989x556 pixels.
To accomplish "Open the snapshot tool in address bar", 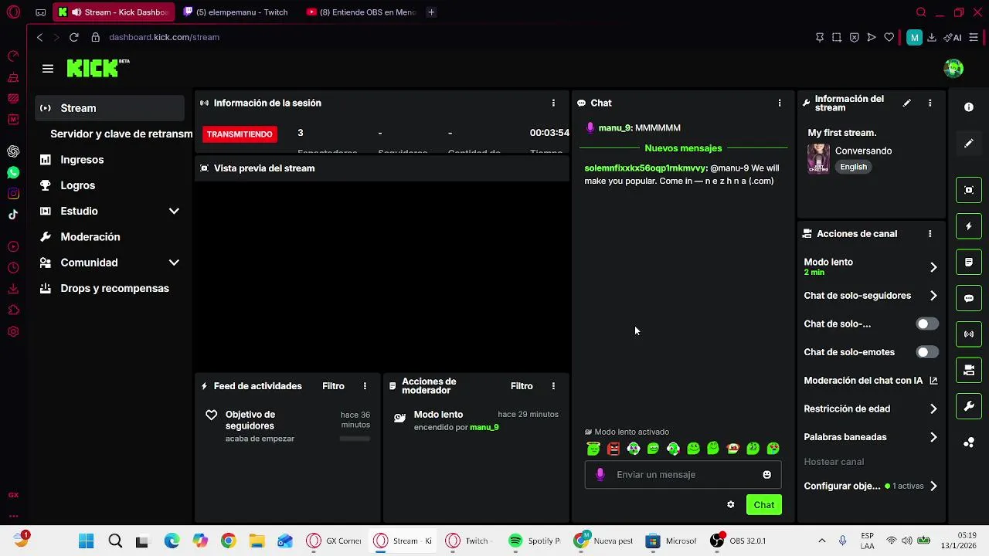I will 837,37.
